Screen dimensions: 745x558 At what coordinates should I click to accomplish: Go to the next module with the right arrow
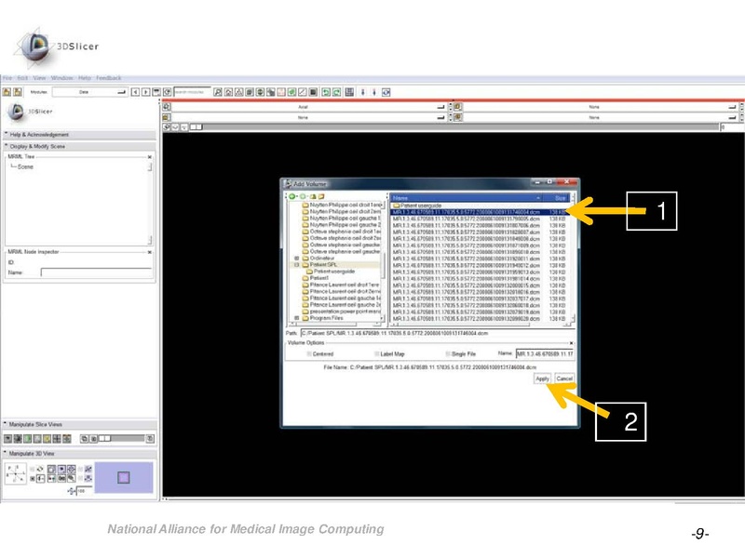[x=146, y=92]
